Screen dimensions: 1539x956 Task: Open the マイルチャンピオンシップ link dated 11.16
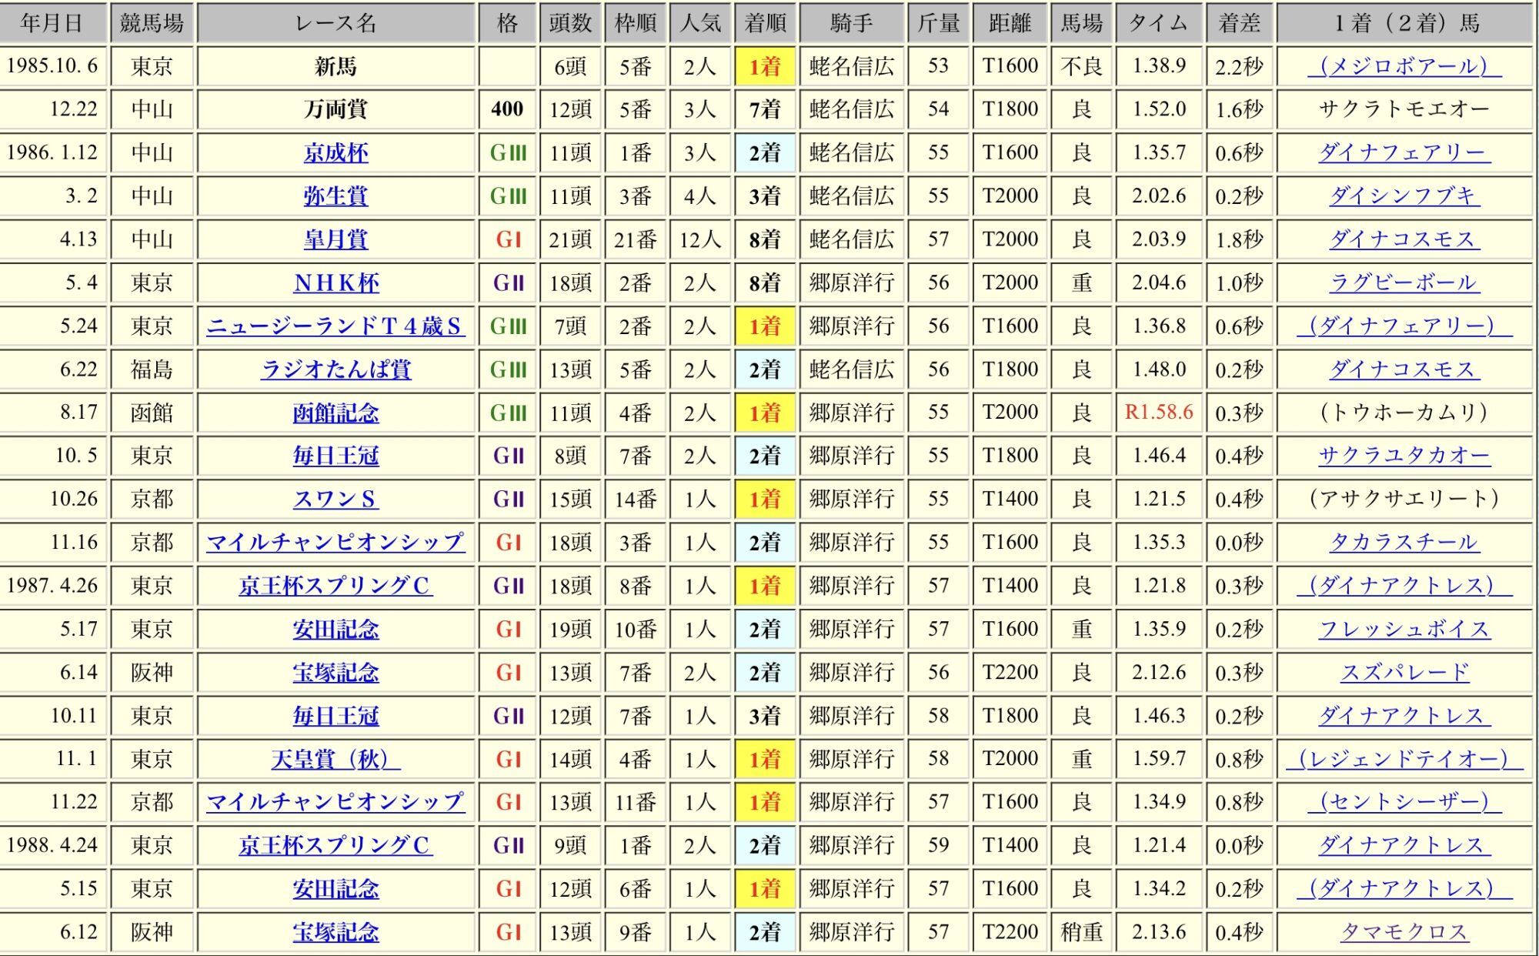[x=336, y=543]
